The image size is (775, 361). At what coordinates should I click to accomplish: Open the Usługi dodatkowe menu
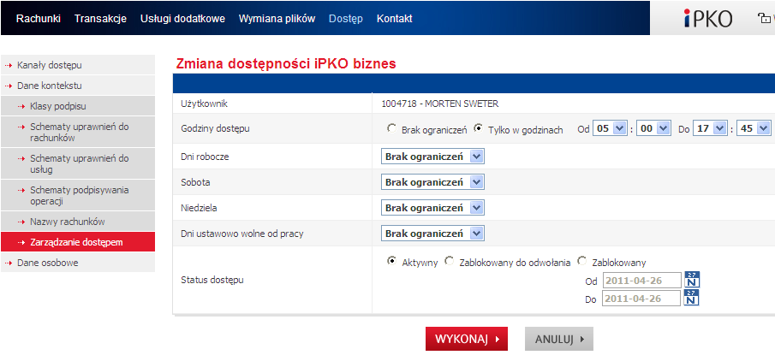pyautogui.click(x=183, y=19)
